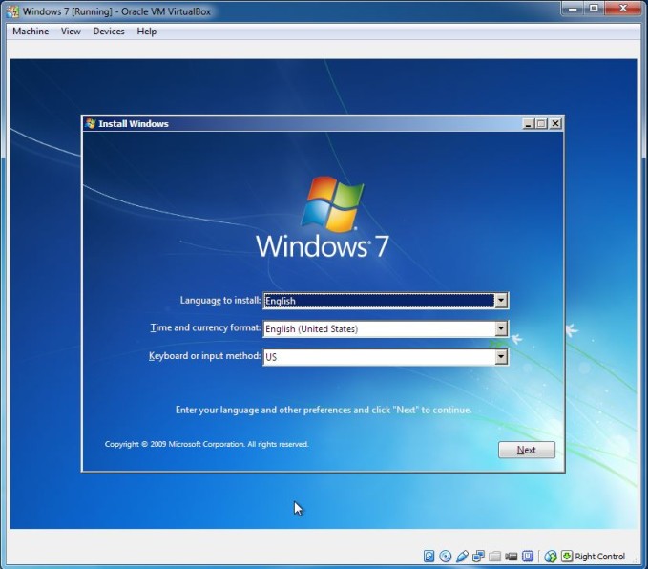The image size is (648, 569).
Task: Expand the Keyboard or input method dropdown arrow
Action: [501, 357]
